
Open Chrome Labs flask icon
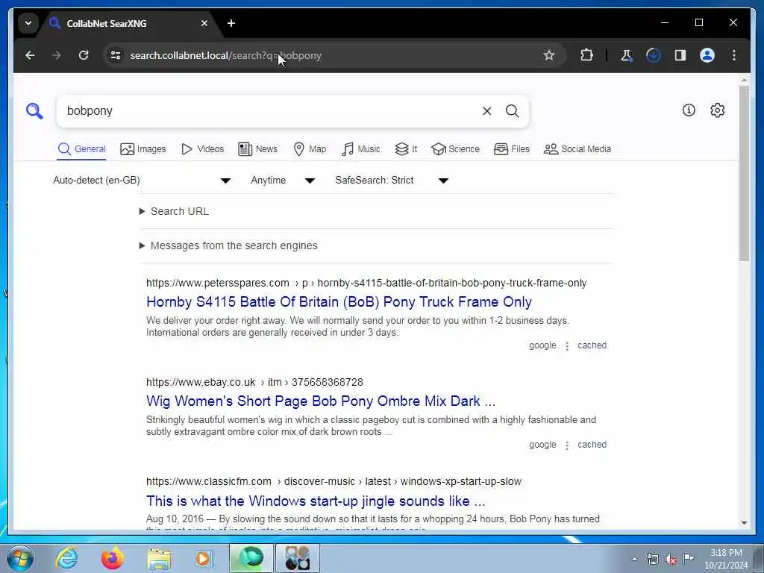click(x=627, y=55)
